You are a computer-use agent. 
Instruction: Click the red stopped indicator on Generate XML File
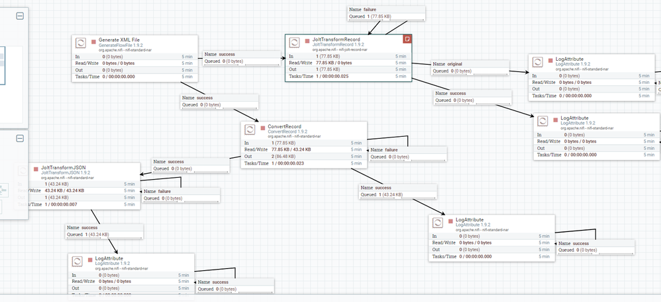tap(94, 42)
